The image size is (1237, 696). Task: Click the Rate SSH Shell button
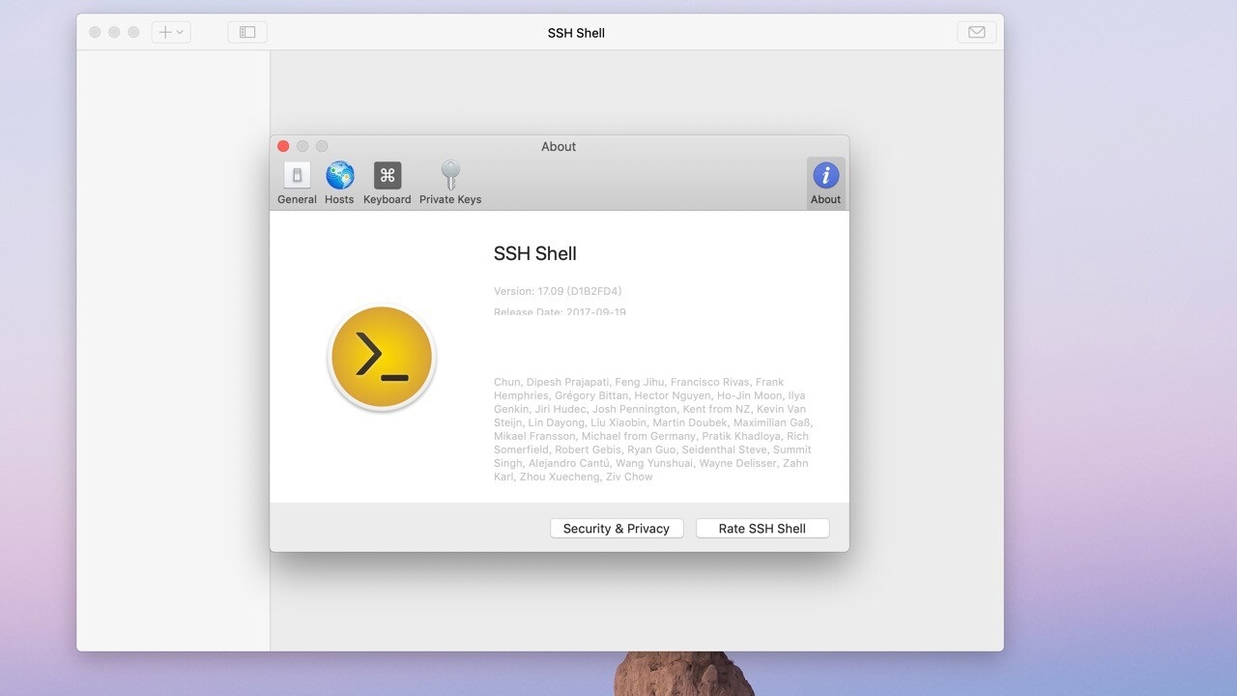tap(762, 529)
